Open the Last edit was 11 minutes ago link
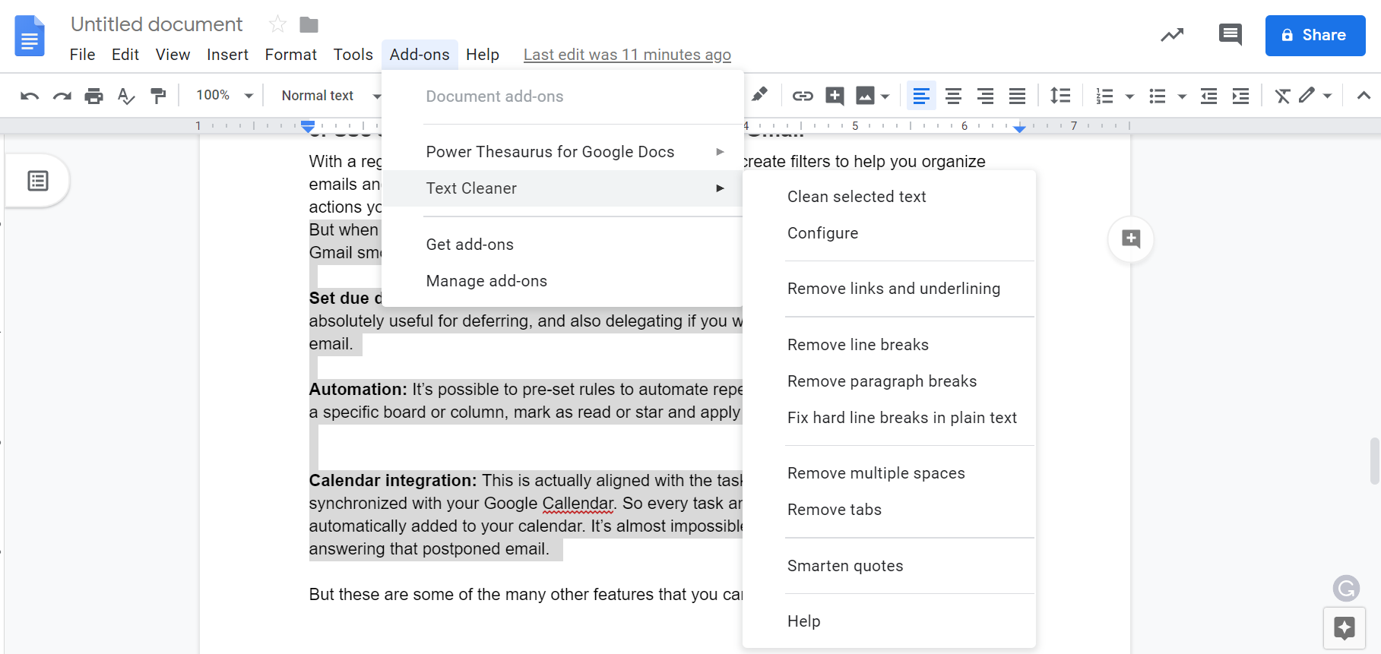The height and width of the screenshot is (654, 1381). pos(627,55)
